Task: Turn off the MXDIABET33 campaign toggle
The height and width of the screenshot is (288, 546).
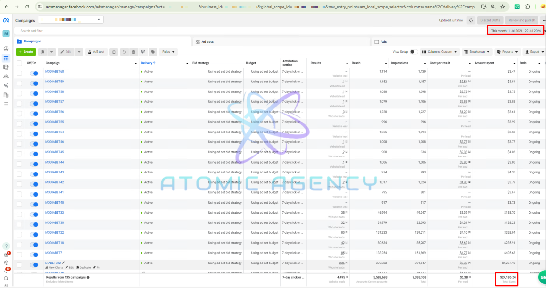Action: tap(34, 214)
